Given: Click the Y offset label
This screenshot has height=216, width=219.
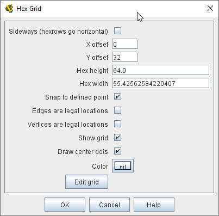Looking at the screenshot, I should (x=97, y=58).
